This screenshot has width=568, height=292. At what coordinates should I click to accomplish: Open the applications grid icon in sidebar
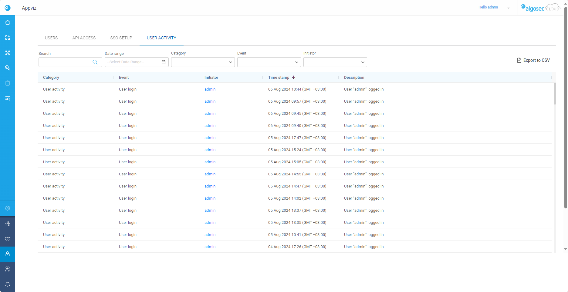click(x=8, y=38)
